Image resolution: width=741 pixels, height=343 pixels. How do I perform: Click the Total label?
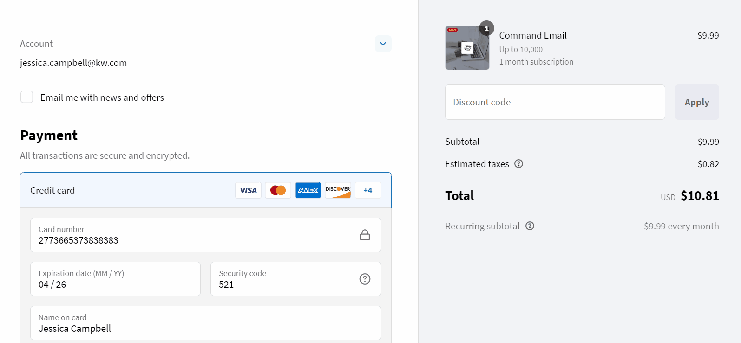tap(459, 196)
